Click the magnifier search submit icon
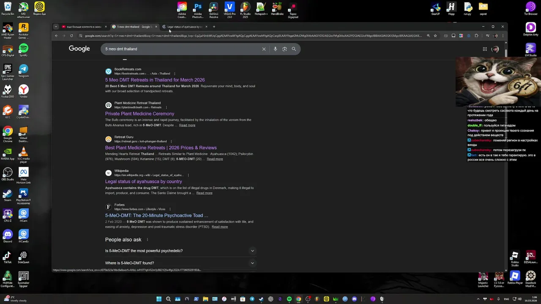Image resolution: width=541 pixels, height=304 pixels. coord(294,49)
